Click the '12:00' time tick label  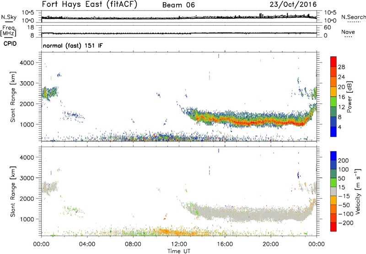(179, 244)
